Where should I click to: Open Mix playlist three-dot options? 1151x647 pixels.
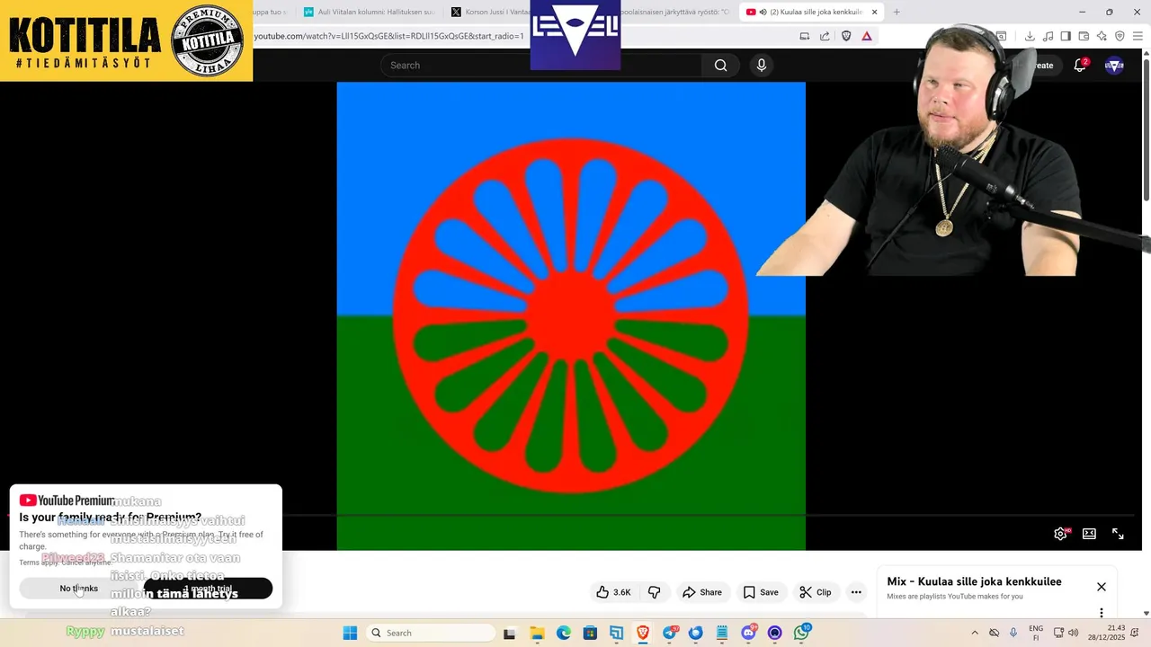pos(1102,613)
